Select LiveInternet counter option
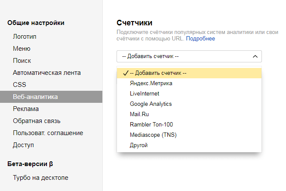Viewport: 286px width, 191px height. pos(144,93)
